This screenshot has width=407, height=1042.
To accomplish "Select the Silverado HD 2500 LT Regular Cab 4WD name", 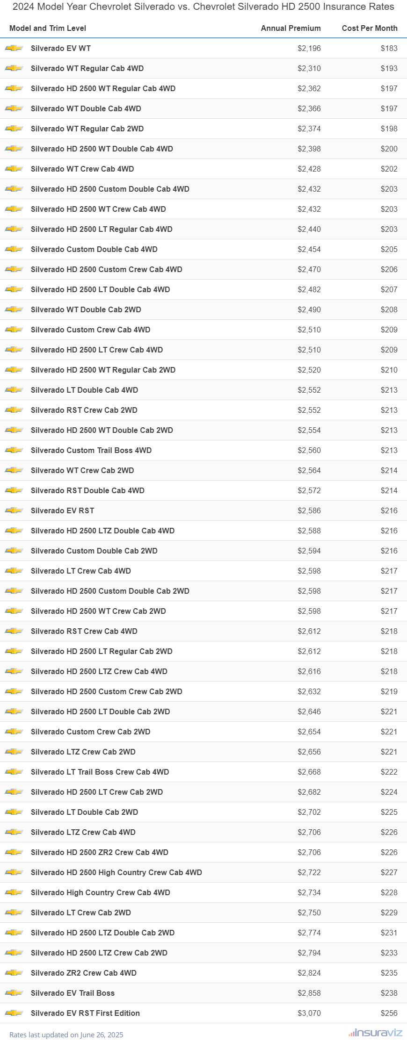I will [102, 229].
